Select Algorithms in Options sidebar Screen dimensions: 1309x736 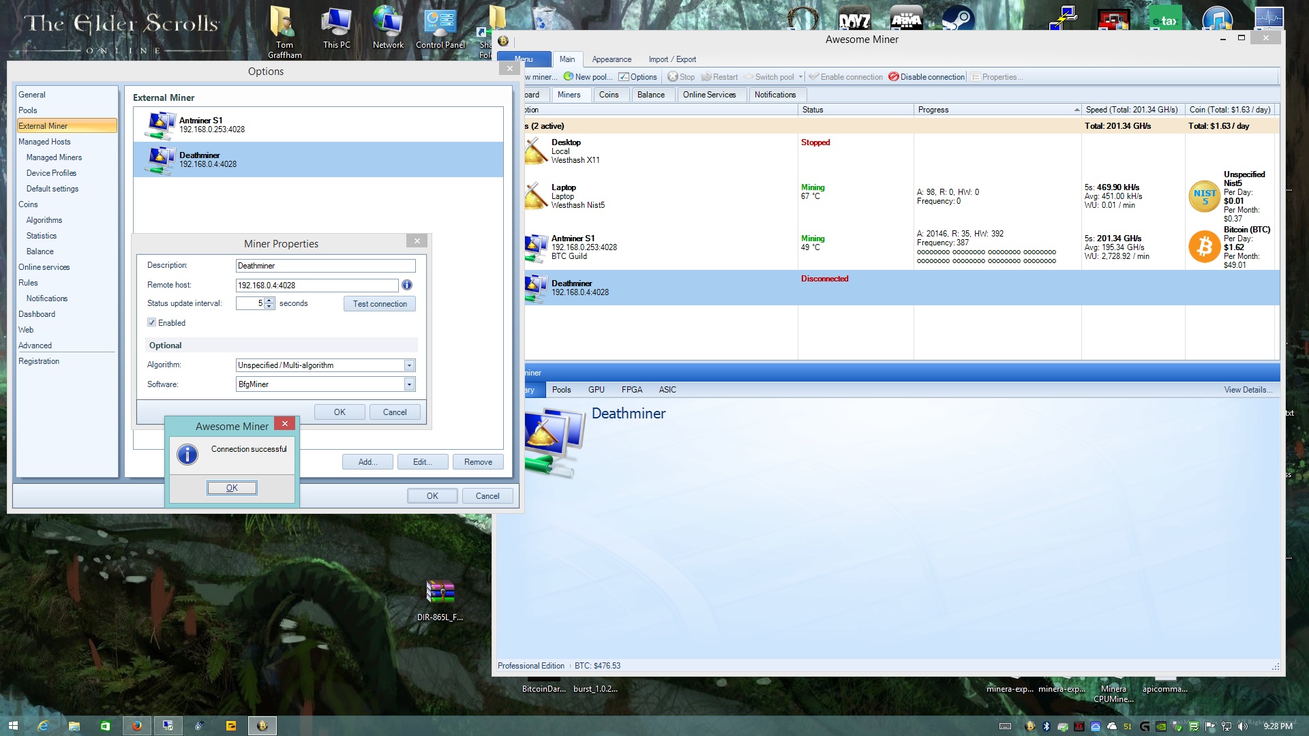(44, 220)
